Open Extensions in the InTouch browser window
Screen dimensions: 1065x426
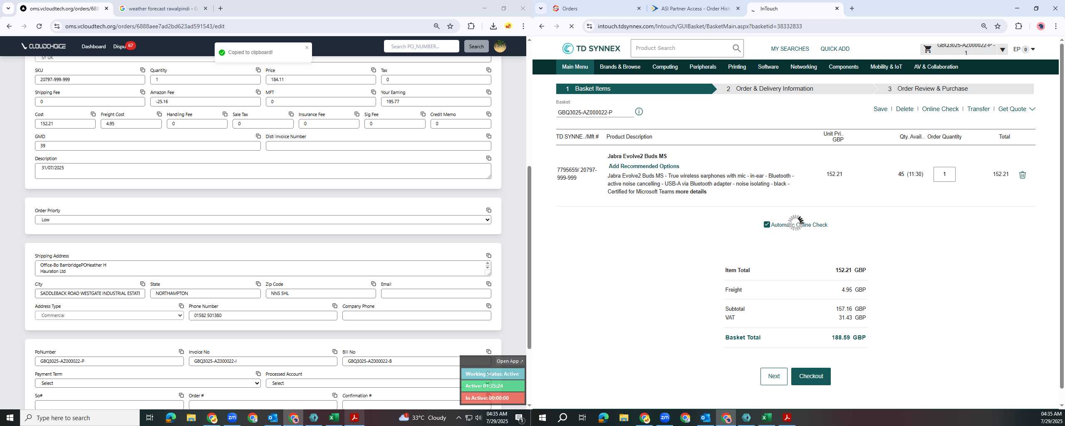1018,26
